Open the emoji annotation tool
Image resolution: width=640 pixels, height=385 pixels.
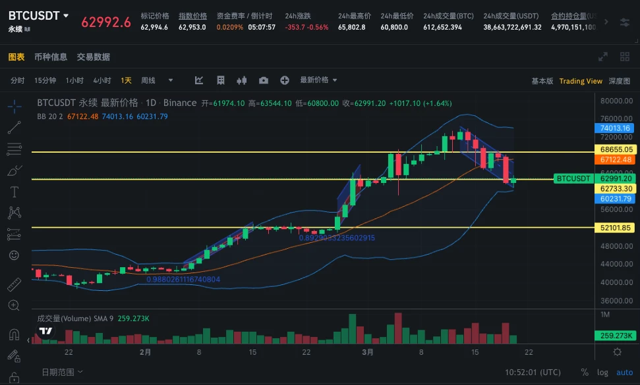tap(15, 255)
